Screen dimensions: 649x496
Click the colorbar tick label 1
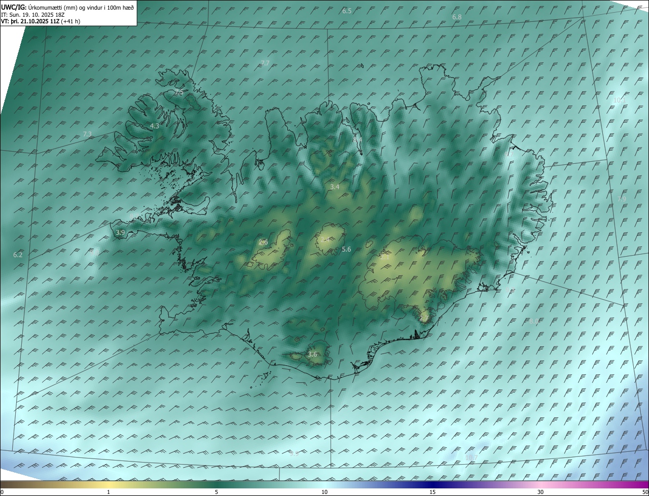pos(109,492)
